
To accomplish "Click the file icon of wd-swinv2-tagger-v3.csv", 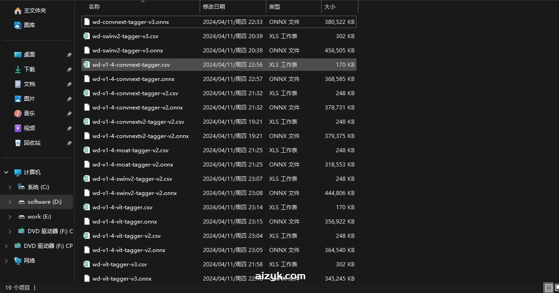I will coord(86,36).
